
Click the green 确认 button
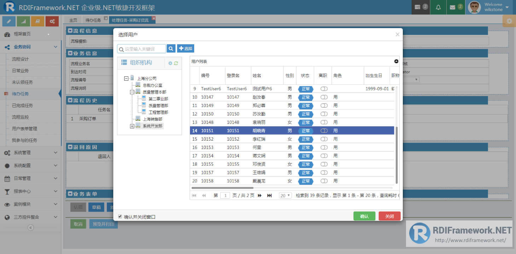(x=364, y=216)
